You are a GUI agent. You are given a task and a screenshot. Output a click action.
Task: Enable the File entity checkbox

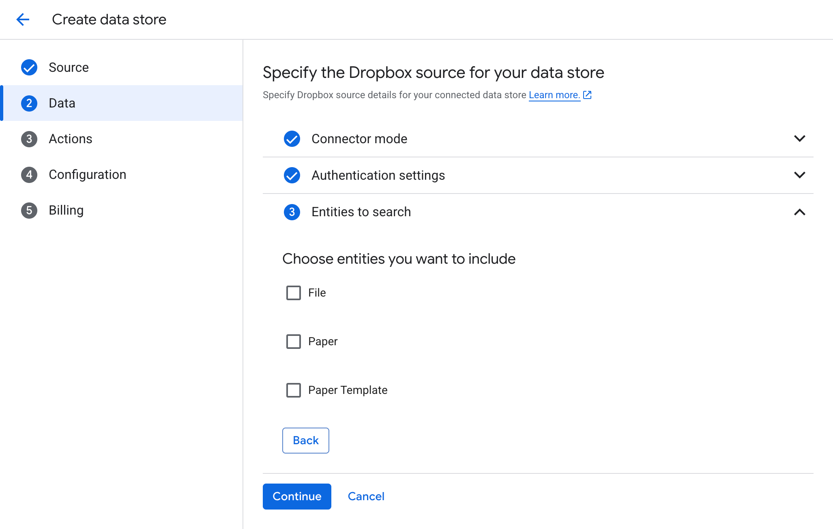pos(293,292)
